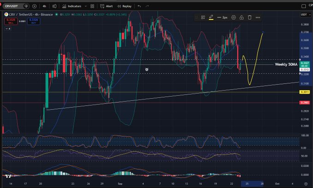Screen dimensions: 313x188
Task: Click the green 0.3327 current price label
Action: click(x=304, y=64)
